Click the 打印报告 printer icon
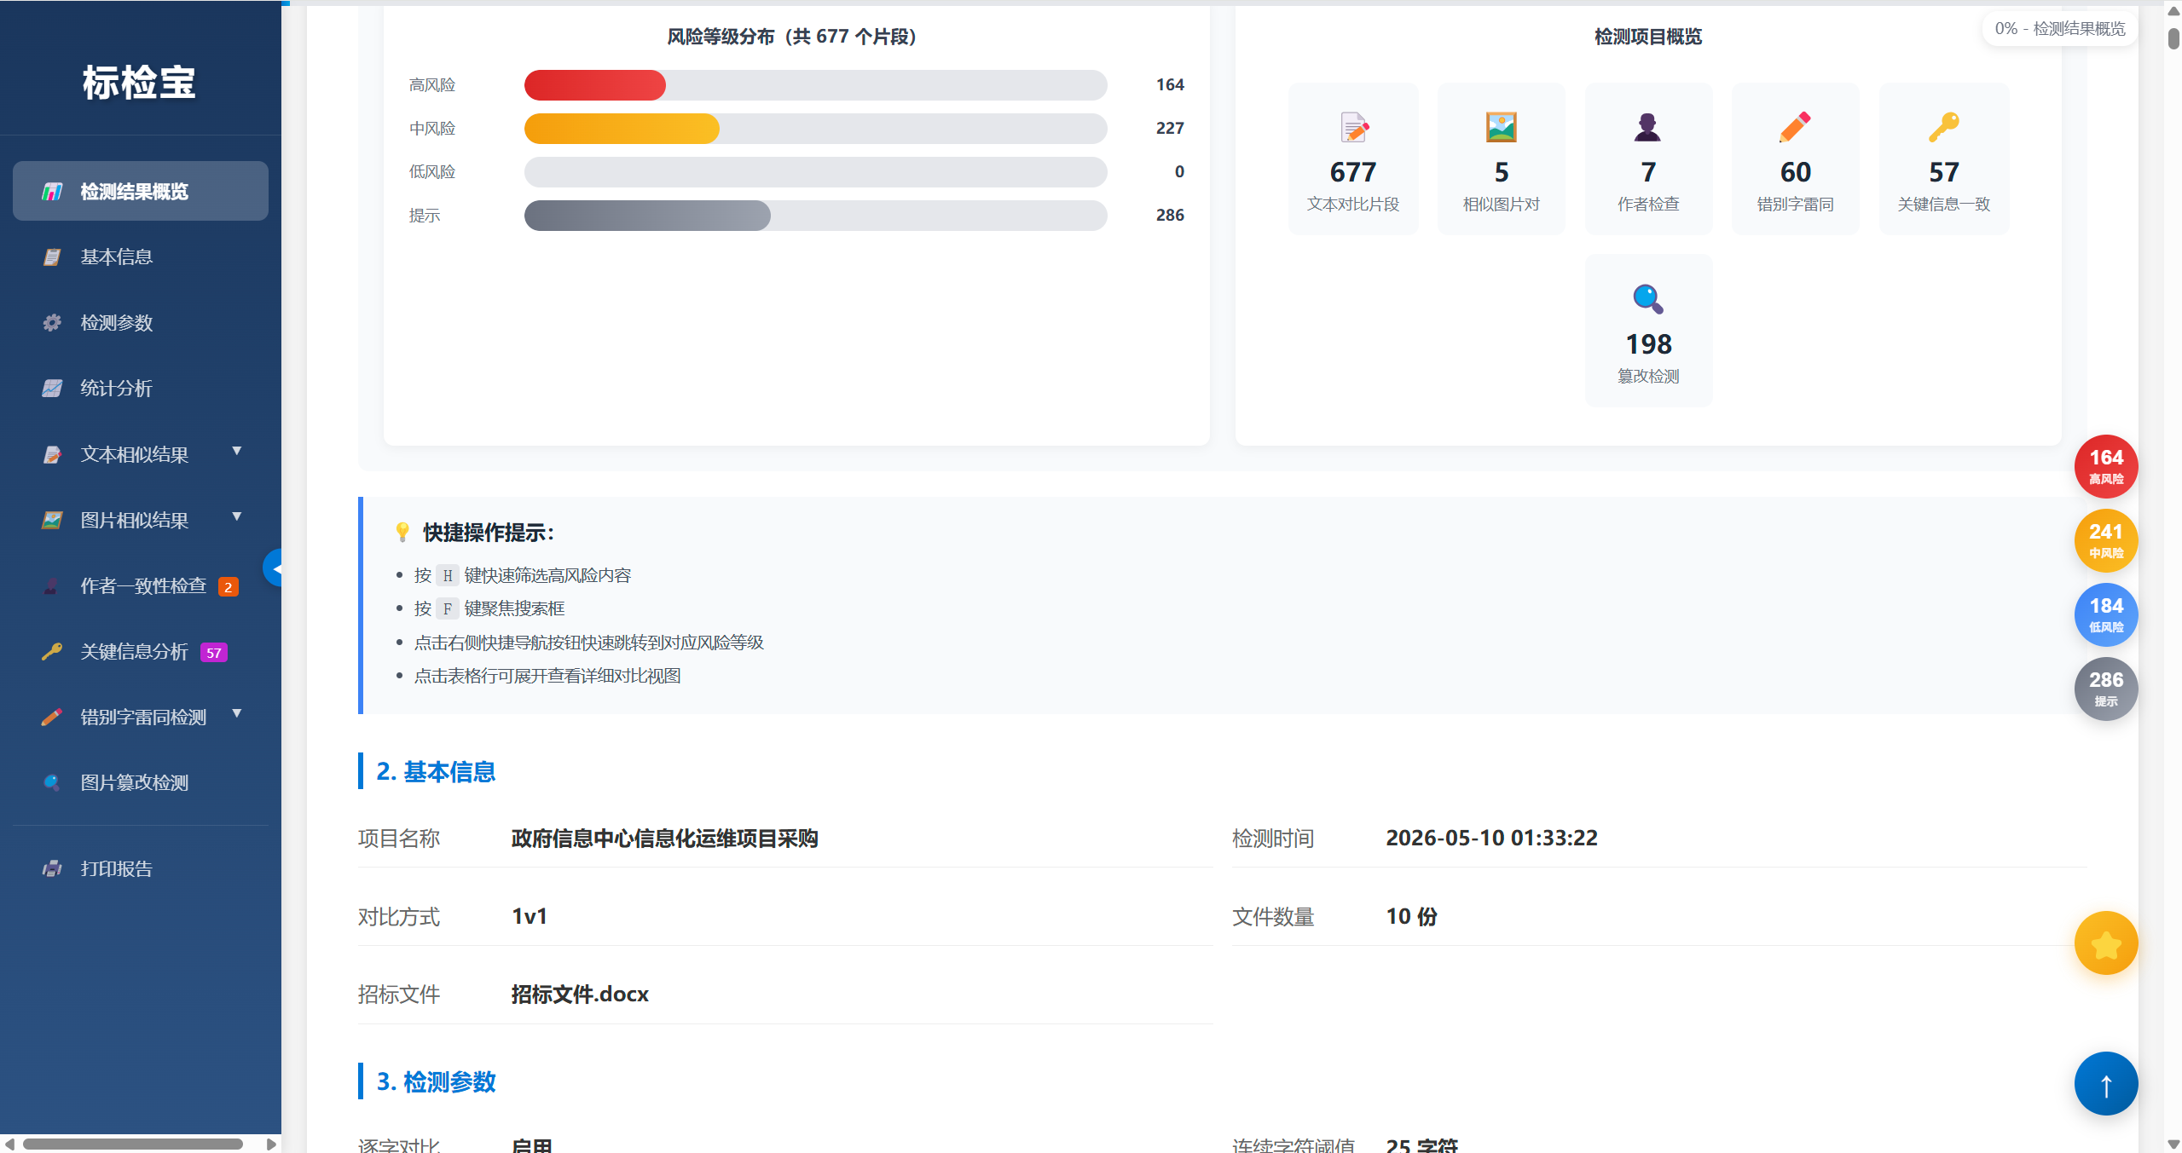The image size is (2182, 1153). coord(52,868)
